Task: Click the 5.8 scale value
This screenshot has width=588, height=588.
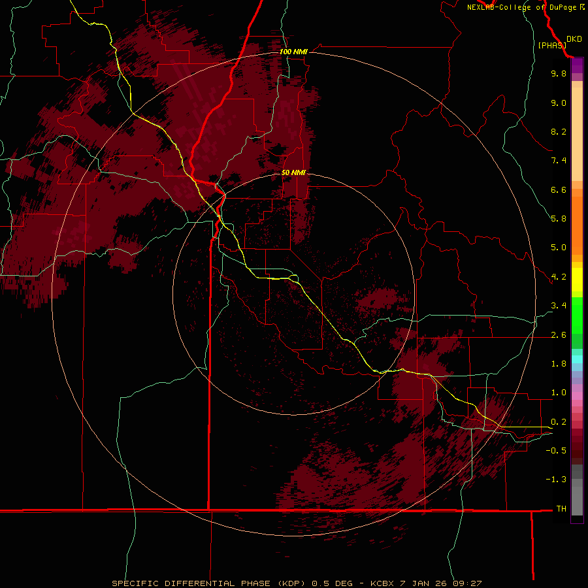Action: (559, 219)
